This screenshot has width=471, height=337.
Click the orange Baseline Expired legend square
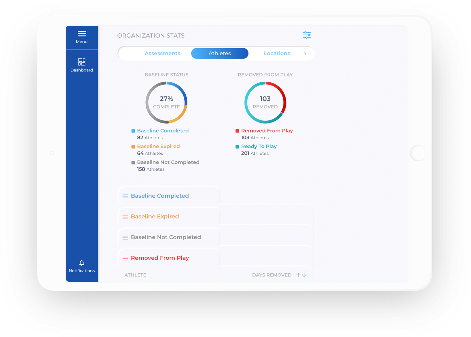pyautogui.click(x=133, y=147)
